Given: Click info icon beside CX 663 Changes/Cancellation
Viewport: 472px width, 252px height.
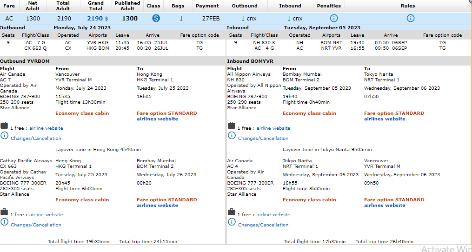Looking at the screenshot, I should coord(4,222).
